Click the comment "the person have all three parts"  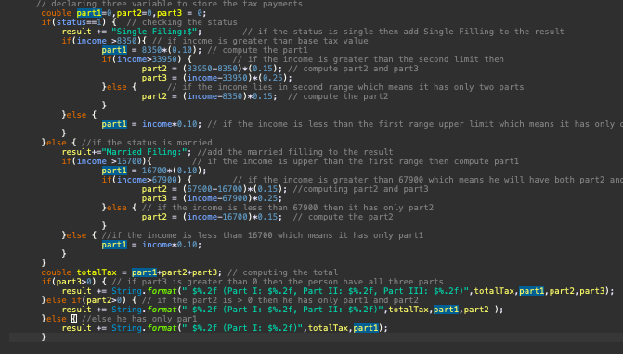[x=366, y=282]
